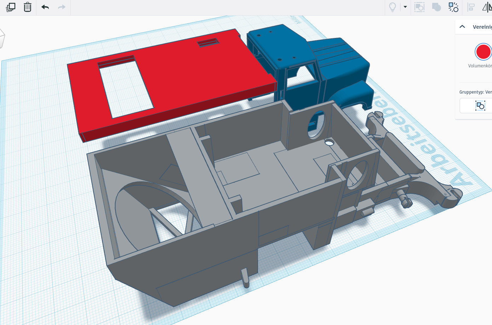Select the gray chassis body

click(212, 248)
